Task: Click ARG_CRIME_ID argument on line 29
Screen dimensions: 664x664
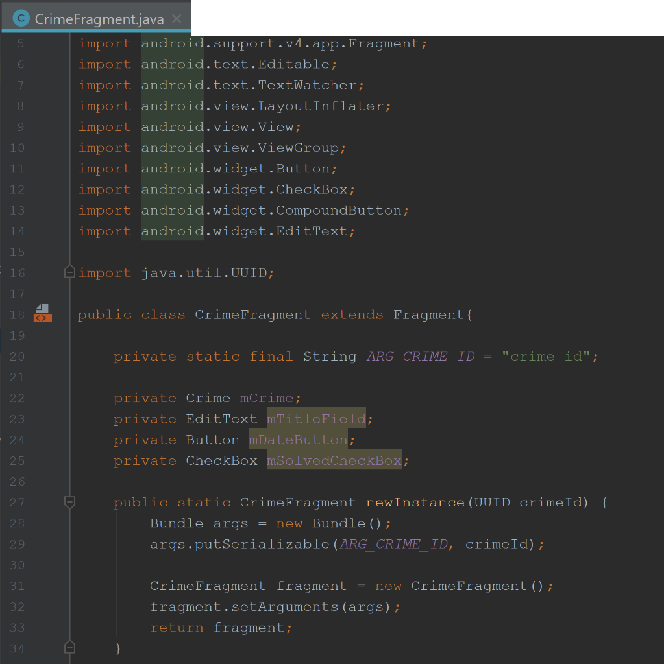Action: coord(393,544)
